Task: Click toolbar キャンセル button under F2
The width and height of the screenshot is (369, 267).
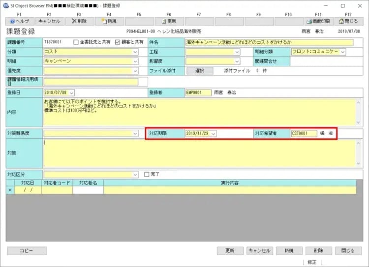Action: coord(49,21)
